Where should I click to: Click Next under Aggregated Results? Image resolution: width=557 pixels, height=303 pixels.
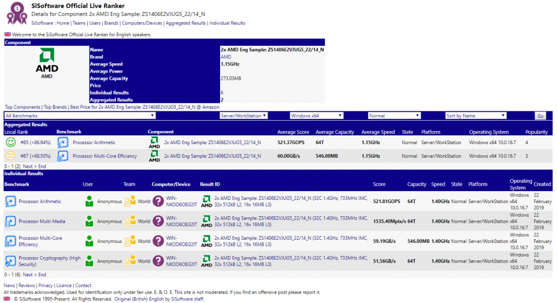click(x=28, y=167)
